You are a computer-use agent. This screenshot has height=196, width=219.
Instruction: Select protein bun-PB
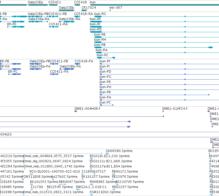click(154, 95)
